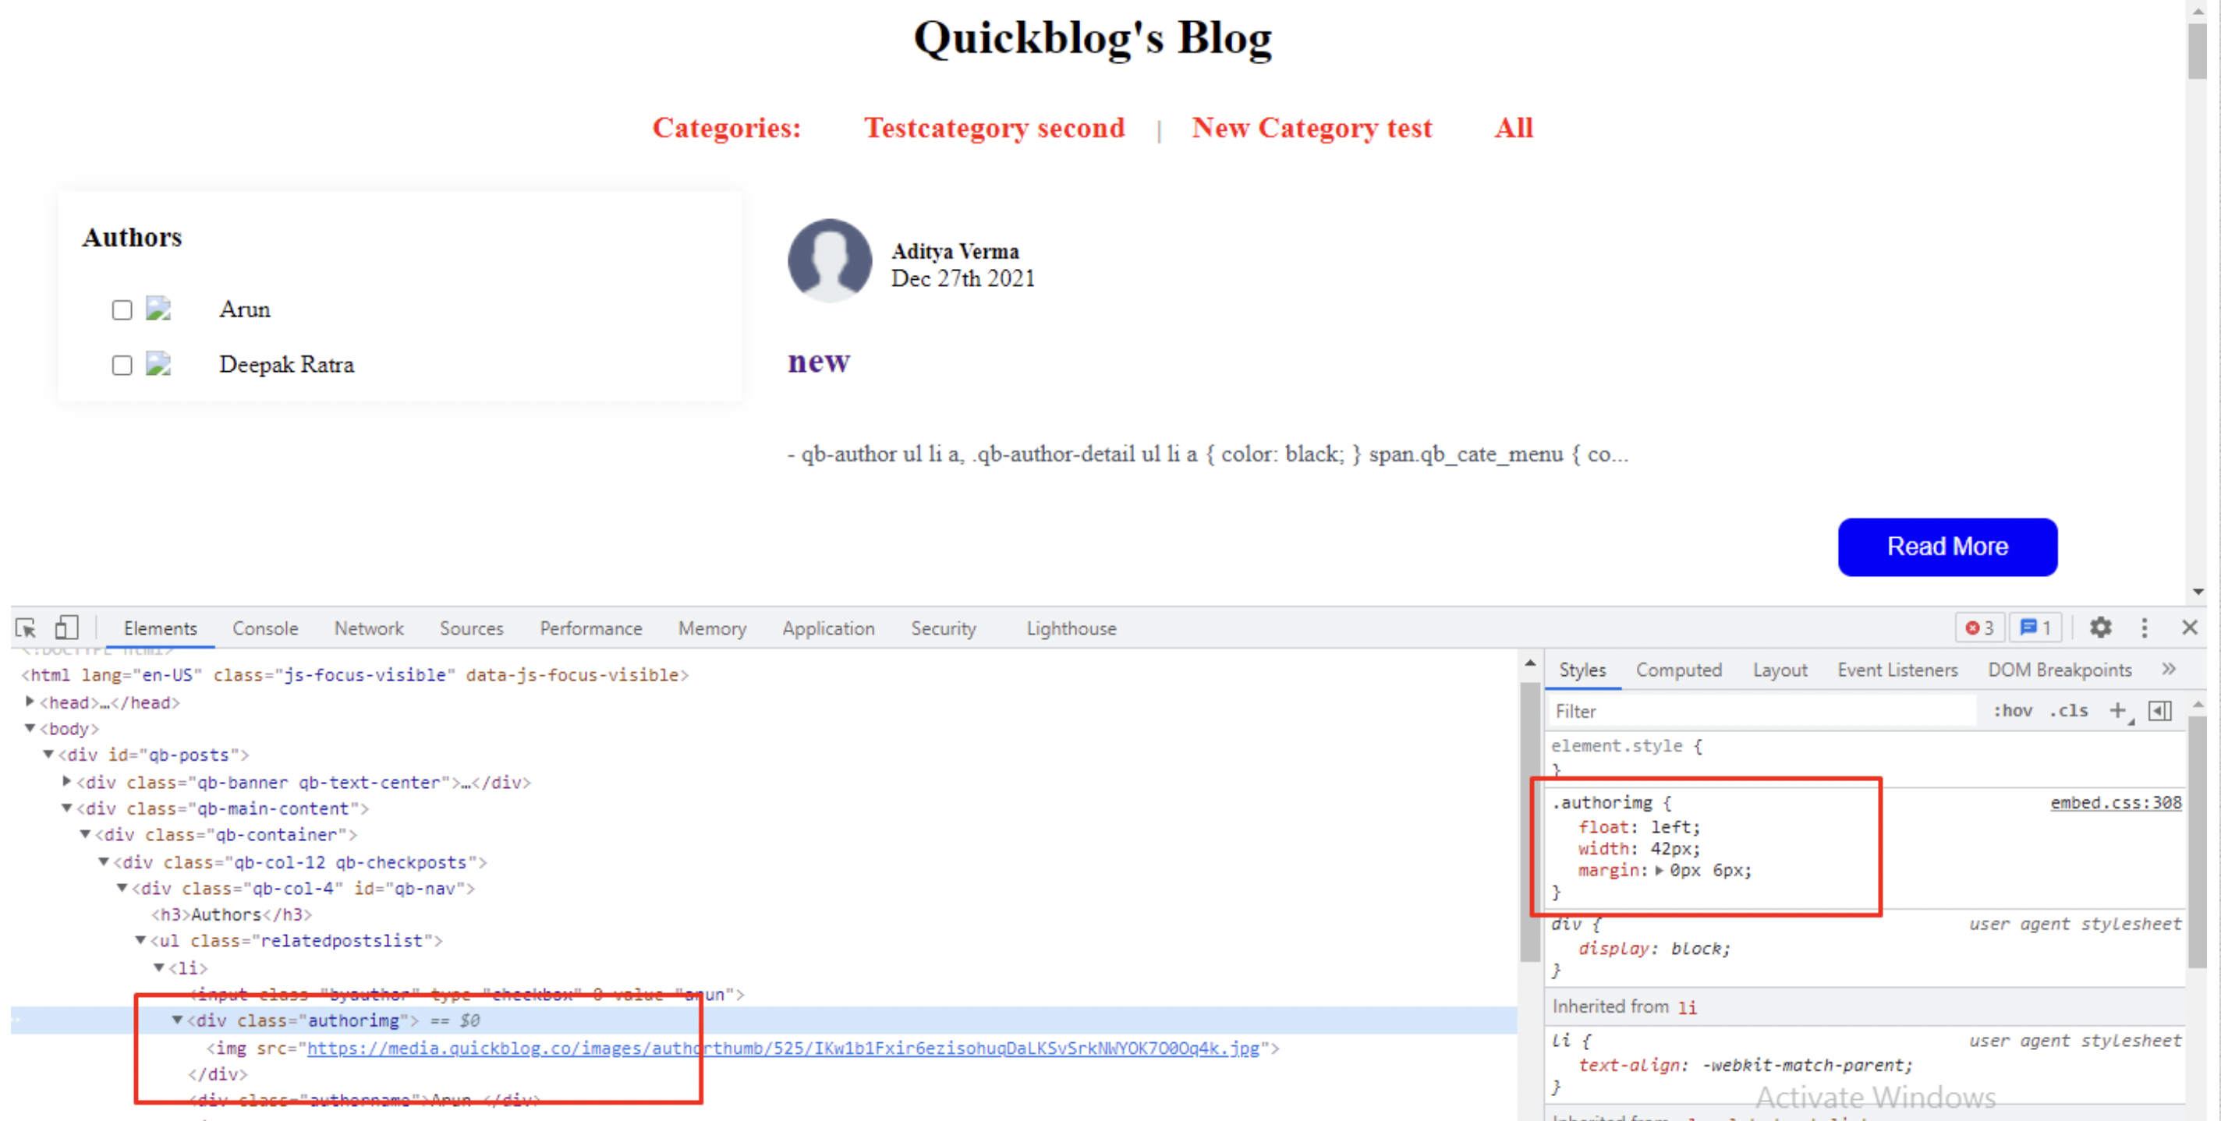This screenshot has height=1121, width=2221.
Task: Expand the head element node
Action: pyautogui.click(x=30, y=702)
